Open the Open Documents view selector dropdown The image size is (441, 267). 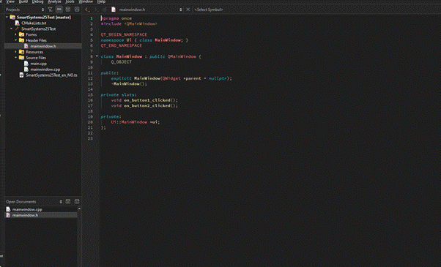(x=34, y=202)
